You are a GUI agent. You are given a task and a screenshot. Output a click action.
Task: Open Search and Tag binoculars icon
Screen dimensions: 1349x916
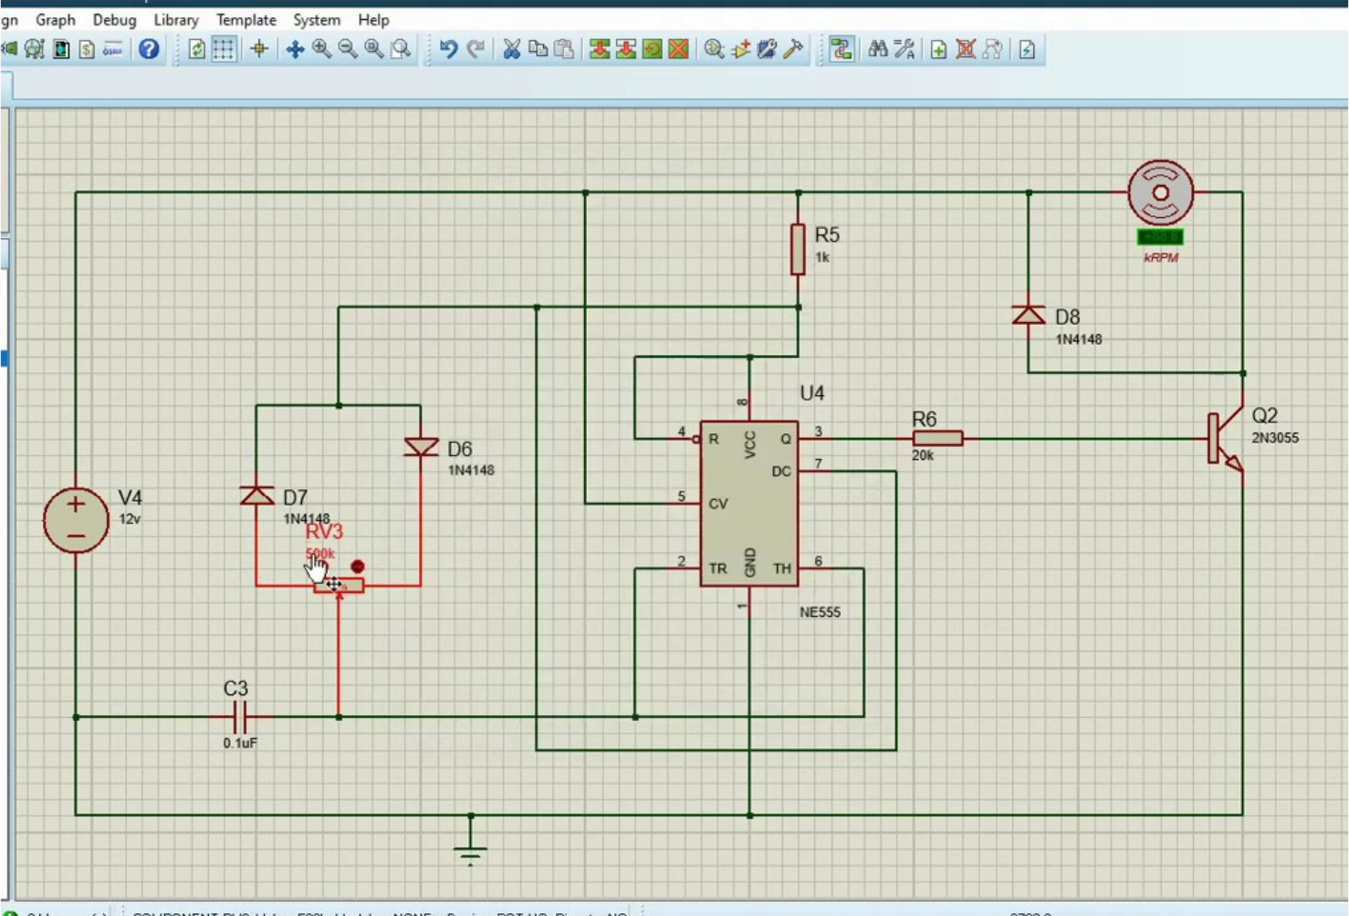point(878,49)
